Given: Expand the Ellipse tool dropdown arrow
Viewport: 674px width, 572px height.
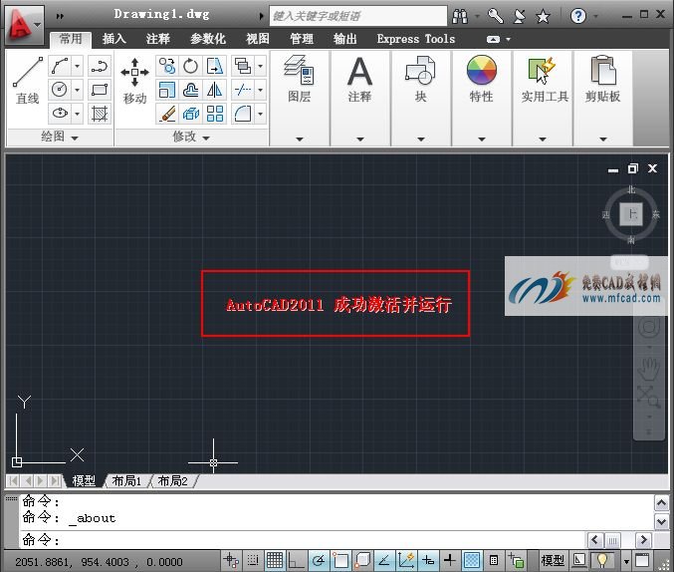Looking at the screenshot, I should pyautogui.click(x=78, y=114).
